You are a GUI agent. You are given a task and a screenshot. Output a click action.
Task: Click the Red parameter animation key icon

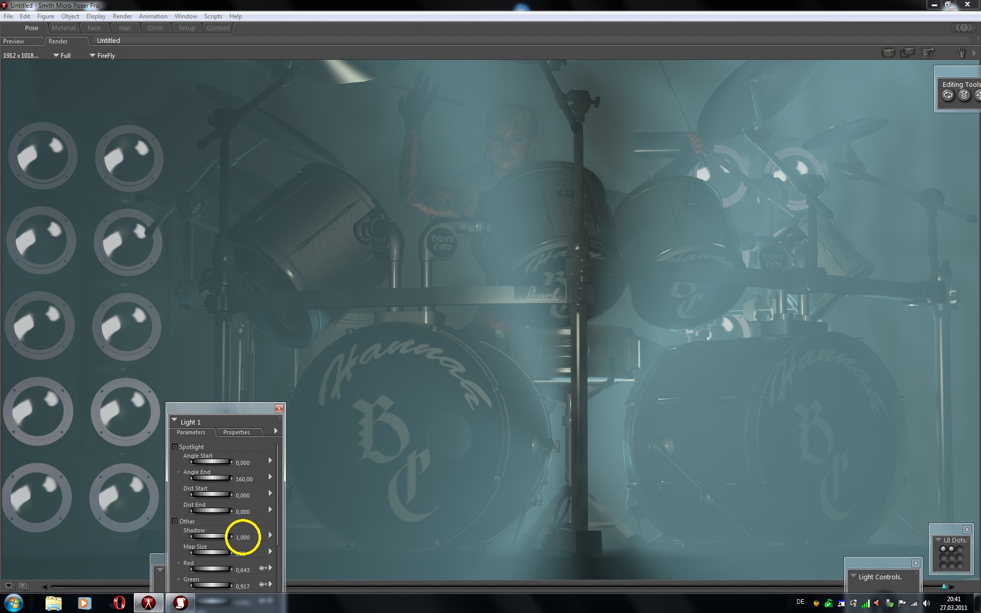coord(263,568)
